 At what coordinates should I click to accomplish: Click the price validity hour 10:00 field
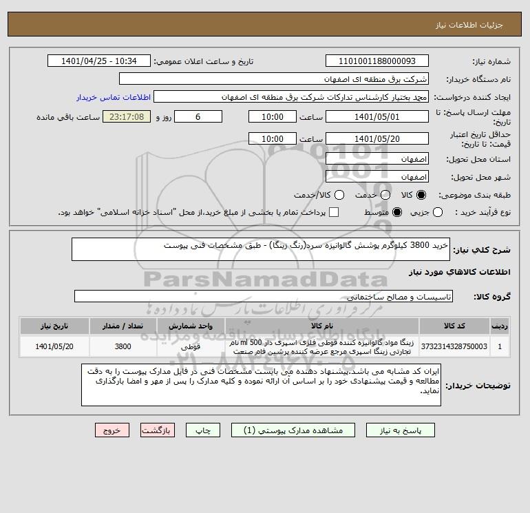tap(273, 138)
